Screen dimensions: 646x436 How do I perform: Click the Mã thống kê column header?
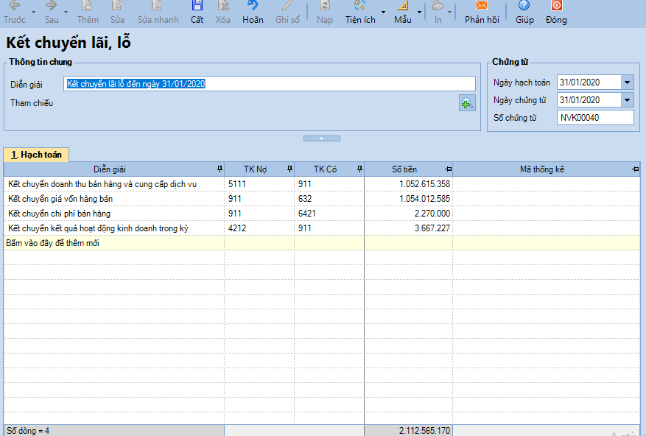(x=541, y=169)
